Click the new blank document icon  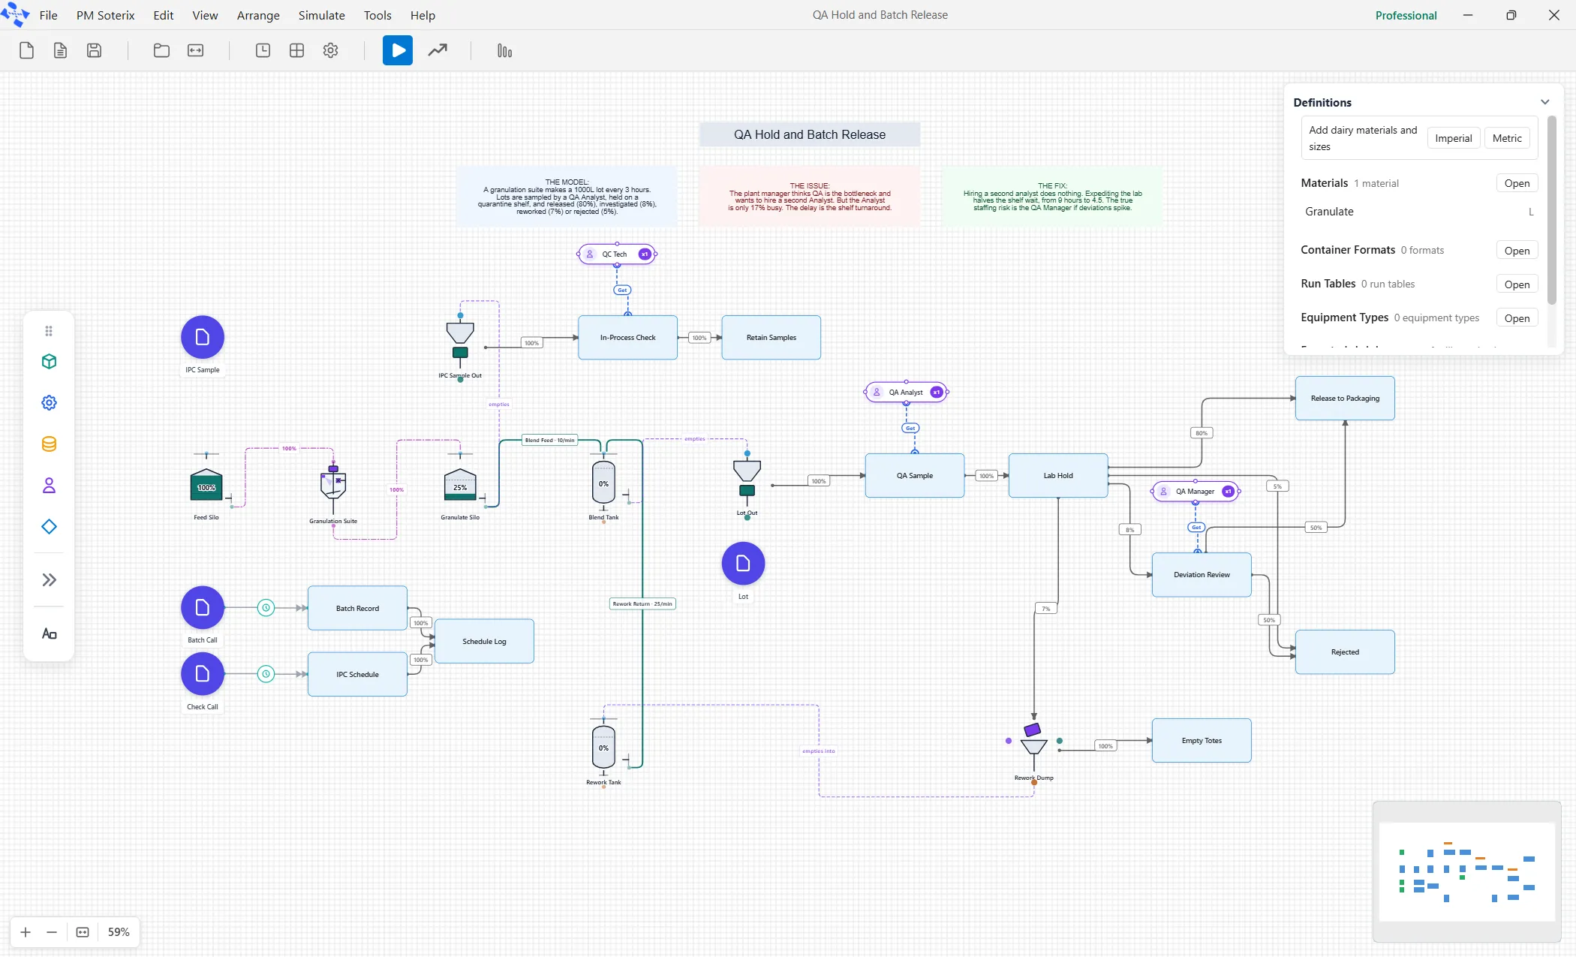coord(26,50)
